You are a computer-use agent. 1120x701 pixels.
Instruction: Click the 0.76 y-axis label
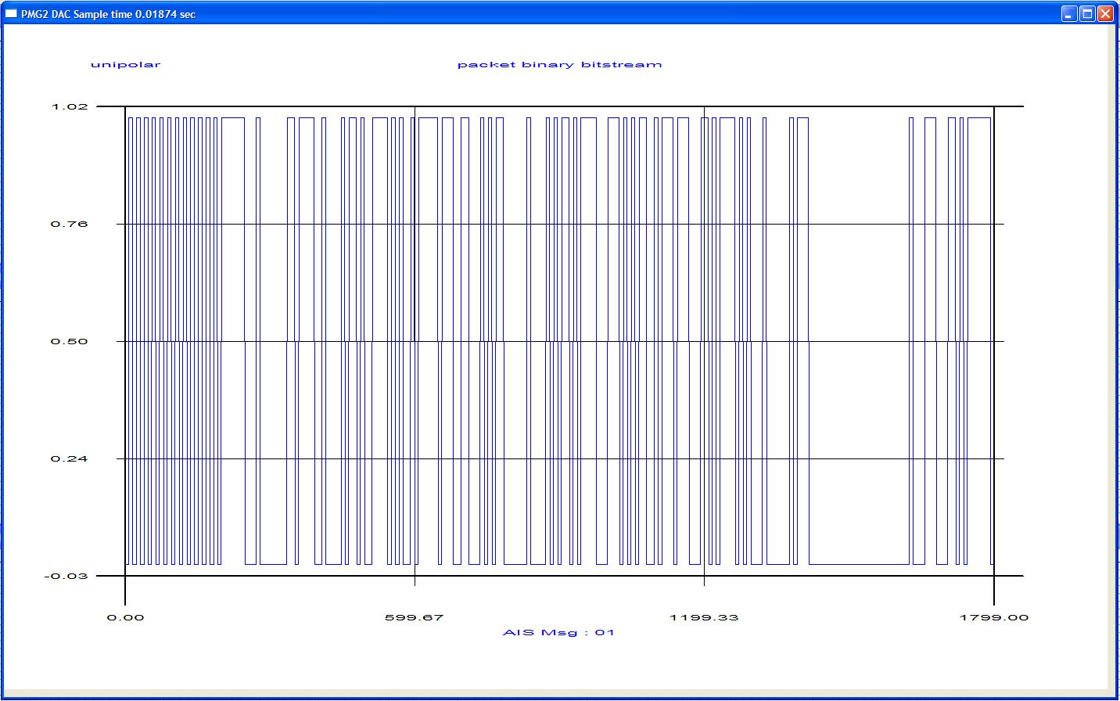(70, 224)
